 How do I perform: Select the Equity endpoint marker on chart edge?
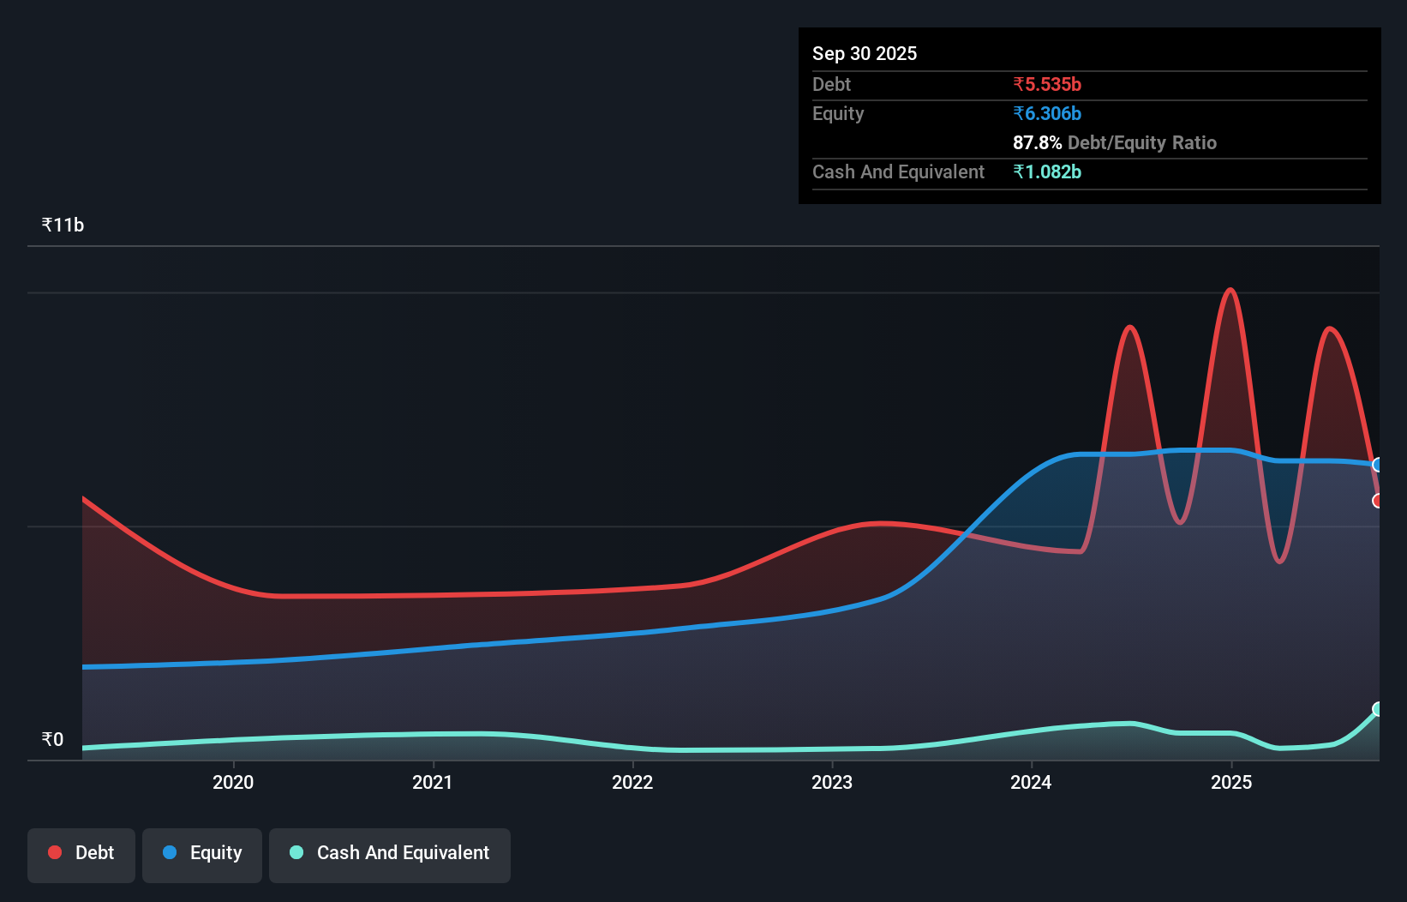tap(1376, 466)
